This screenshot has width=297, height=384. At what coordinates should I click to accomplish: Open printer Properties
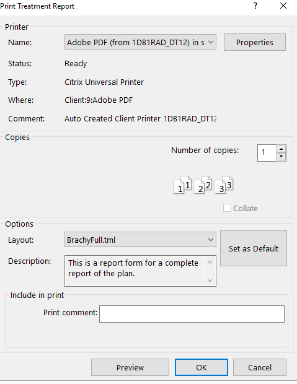click(255, 42)
